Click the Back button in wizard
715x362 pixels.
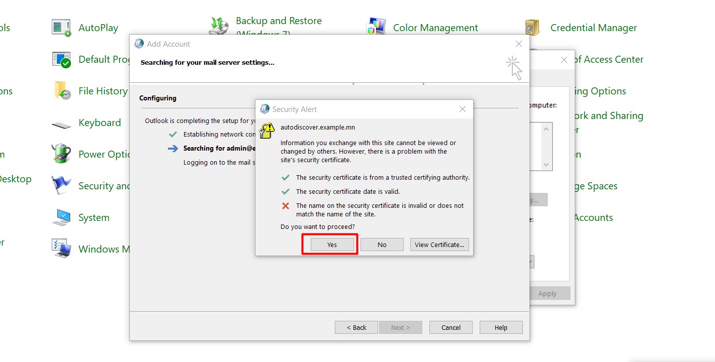click(356, 327)
